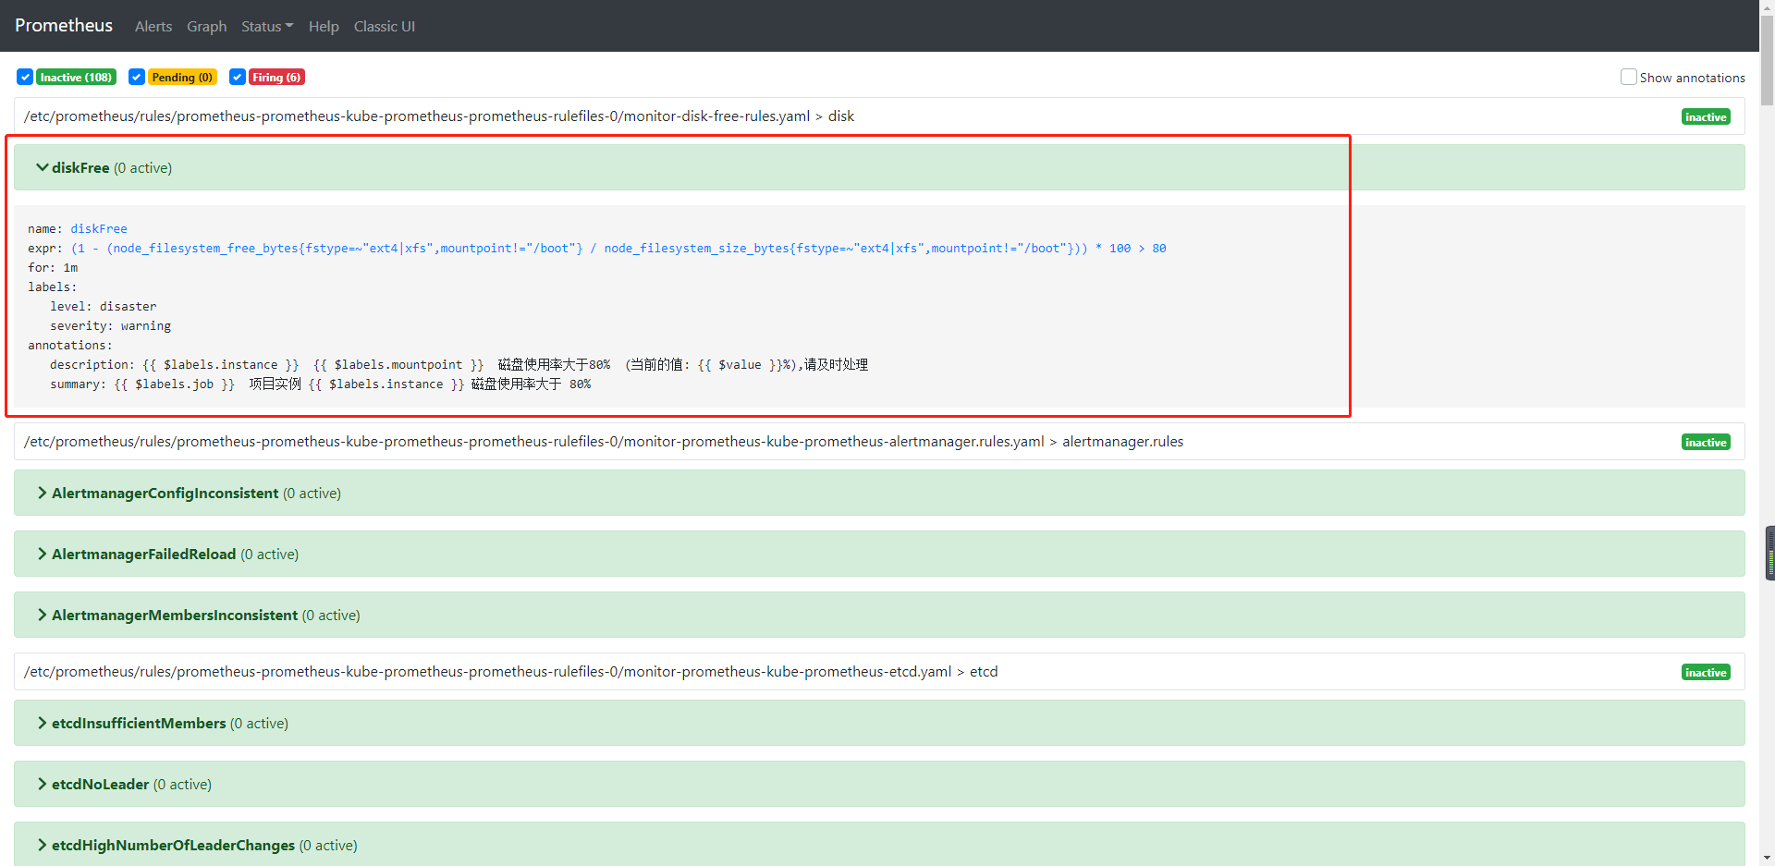This screenshot has width=1775, height=866.
Task: Expand the AlertmanagerConfigInconsistent rule
Action: pyautogui.click(x=879, y=493)
